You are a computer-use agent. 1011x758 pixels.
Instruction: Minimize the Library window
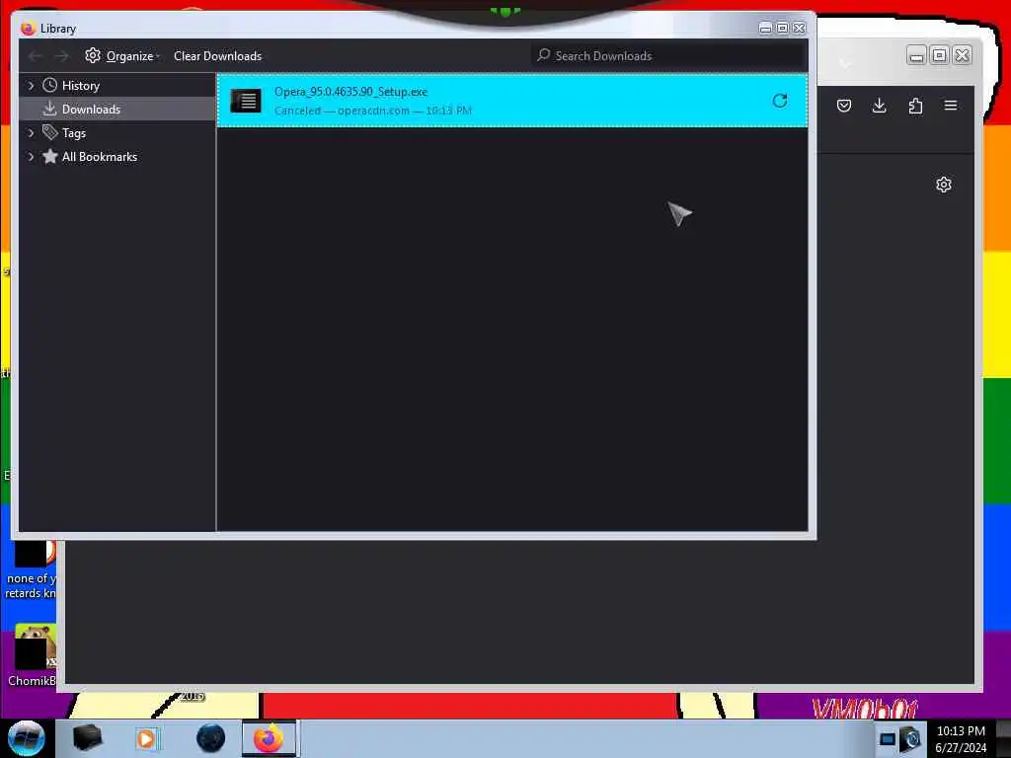pyautogui.click(x=765, y=28)
